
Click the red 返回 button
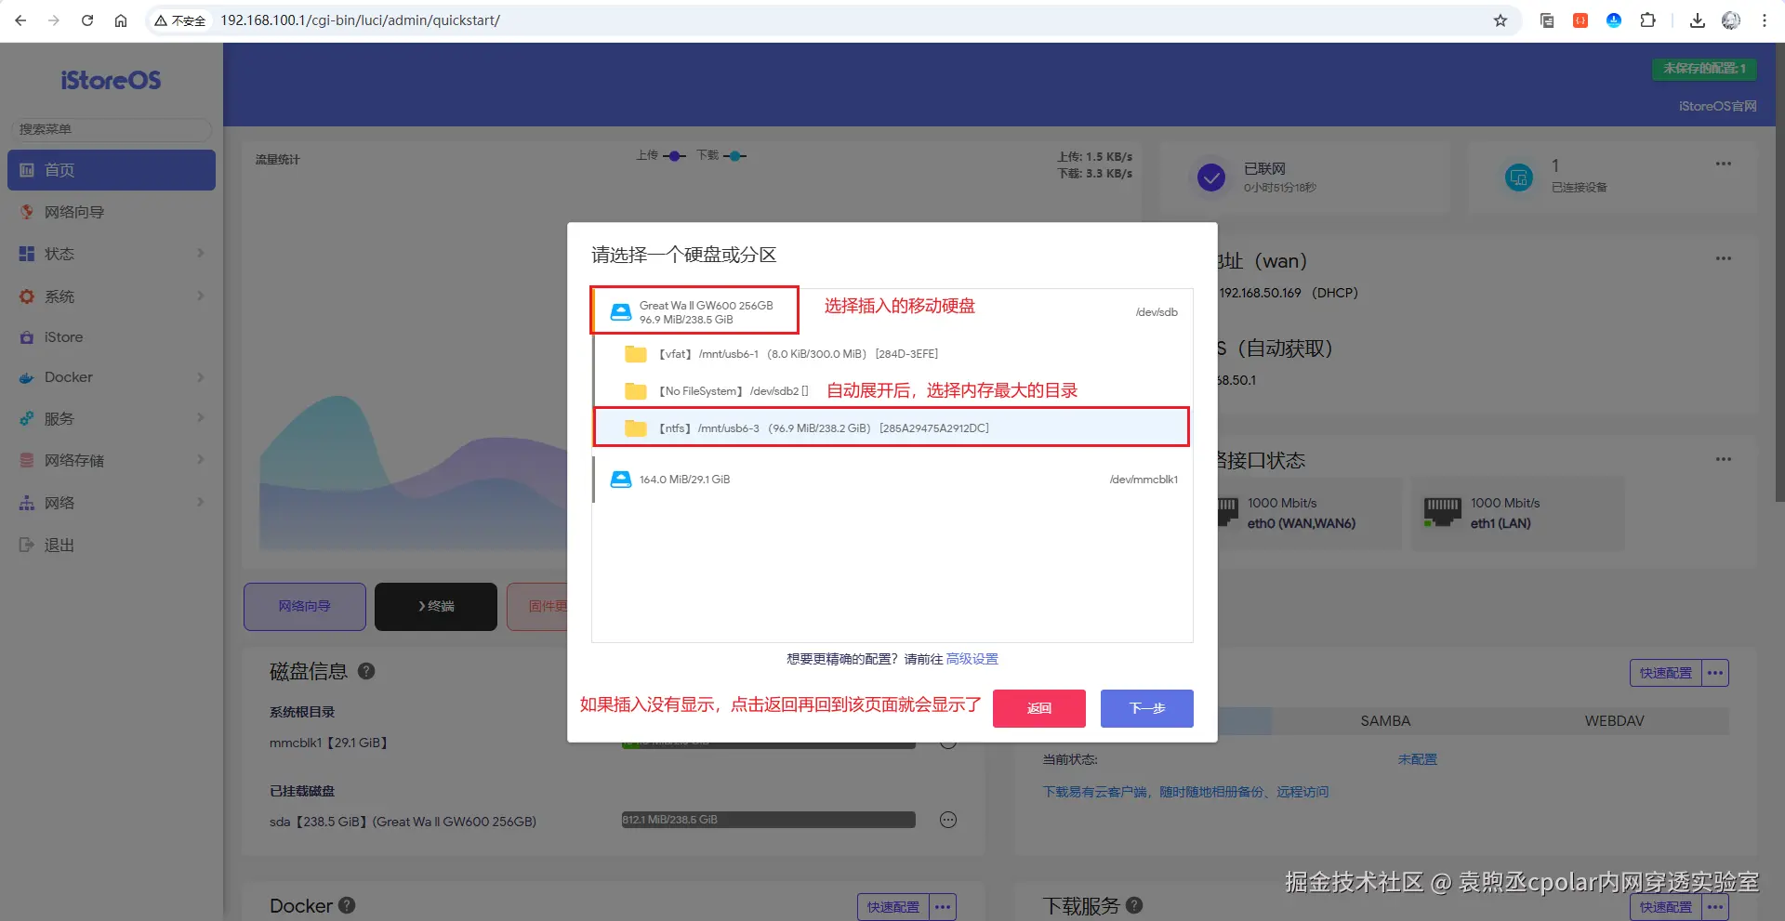[1039, 708]
